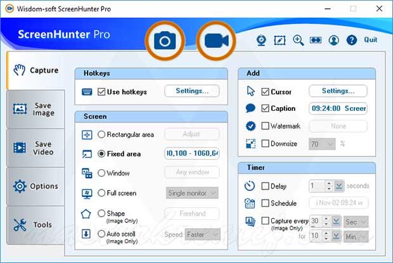Uncheck the Cursor checkbox

pos(265,92)
